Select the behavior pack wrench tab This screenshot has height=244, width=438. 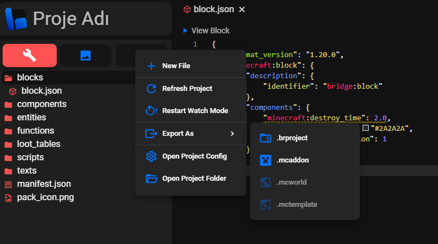point(30,55)
